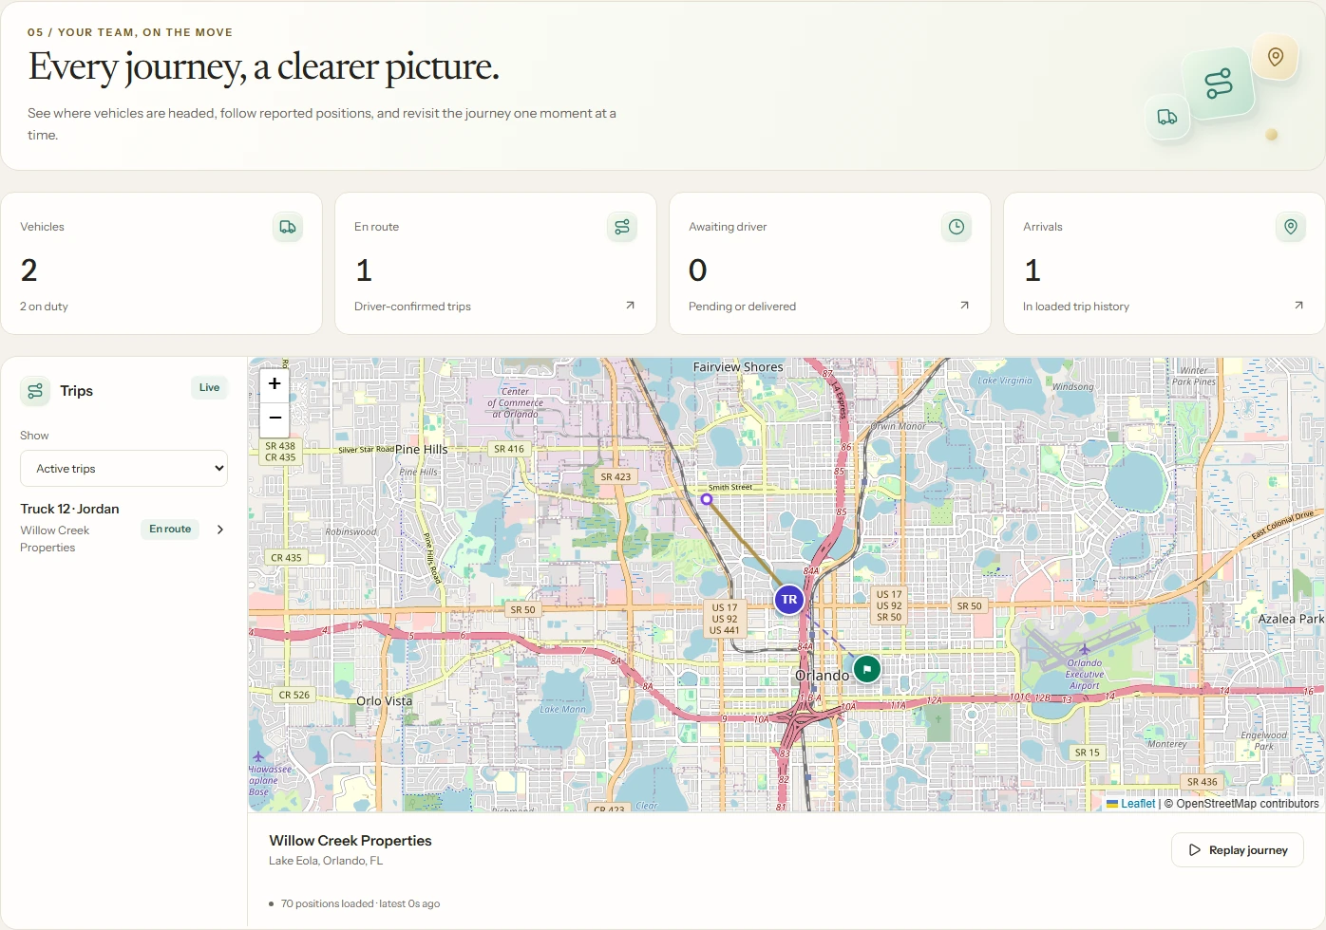Open the Active trips dropdown
Viewport: 1326px width, 930px height.
pos(123,469)
